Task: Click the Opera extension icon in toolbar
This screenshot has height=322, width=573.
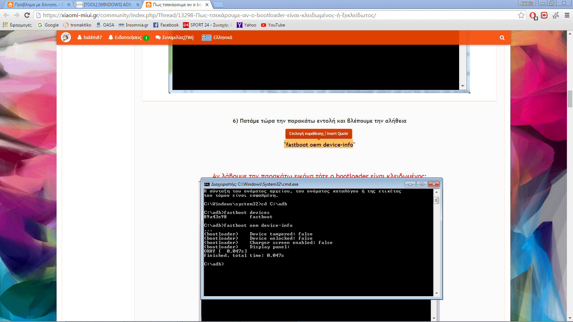Action: tap(533, 15)
